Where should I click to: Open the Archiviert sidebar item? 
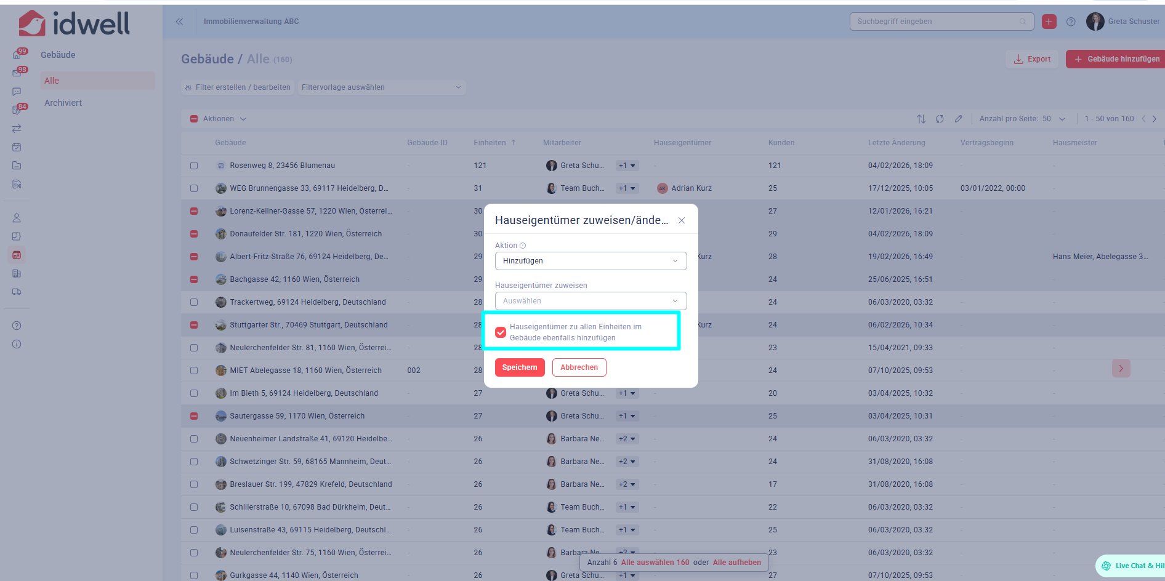tap(63, 103)
